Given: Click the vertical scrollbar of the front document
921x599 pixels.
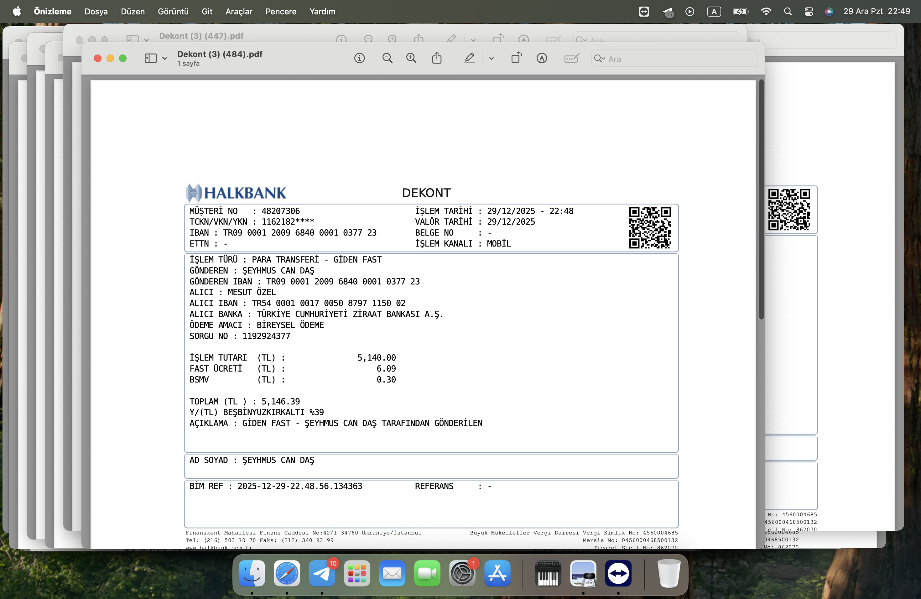Looking at the screenshot, I should pyautogui.click(x=761, y=200).
